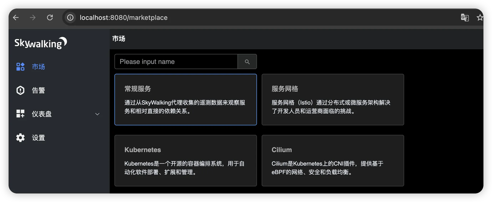Click the dashboard tiles icon in sidebar
This screenshot has width=492, height=202.
coord(20,114)
